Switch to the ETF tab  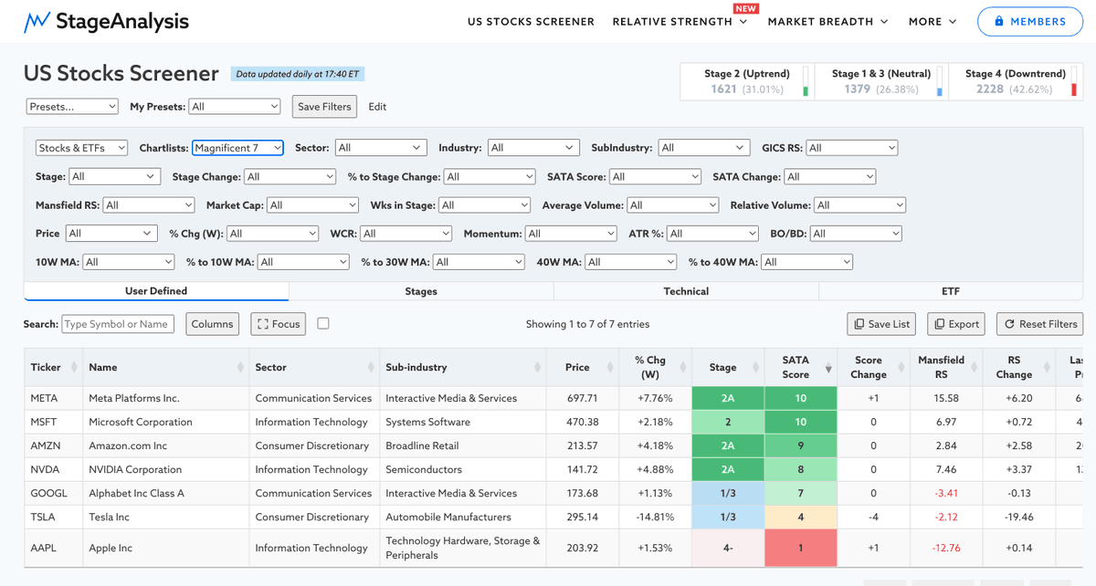951,291
